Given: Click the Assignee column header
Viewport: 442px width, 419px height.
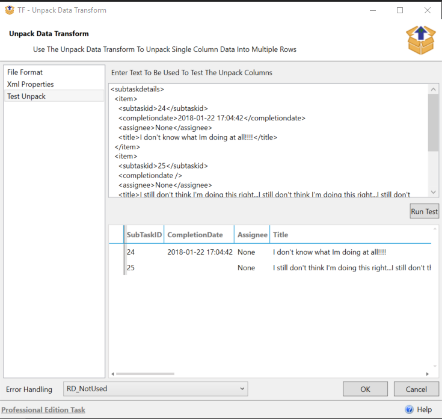Looking at the screenshot, I should coord(252,235).
